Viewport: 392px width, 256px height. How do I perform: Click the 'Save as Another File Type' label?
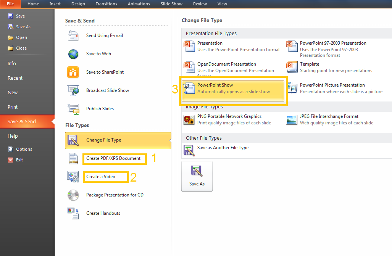pos(223,148)
